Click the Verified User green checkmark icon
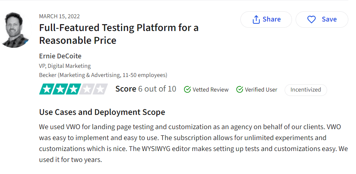The width and height of the screenshot is (356, 174). point(240,90)
